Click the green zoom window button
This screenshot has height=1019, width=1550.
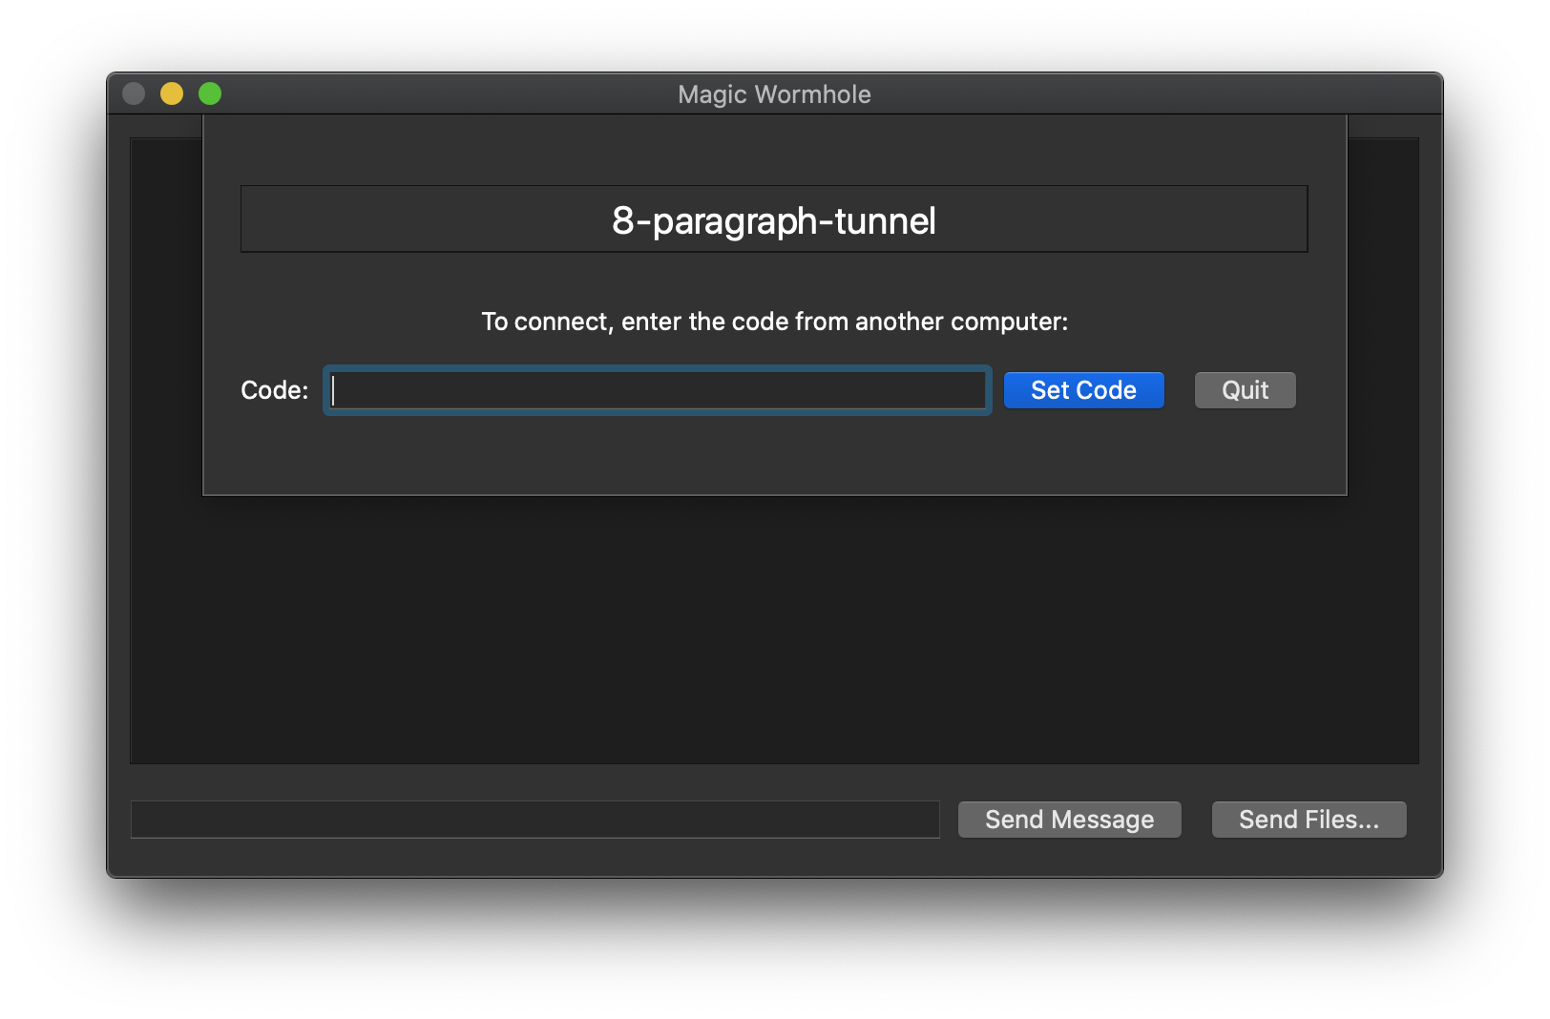[x=210, y=94]
